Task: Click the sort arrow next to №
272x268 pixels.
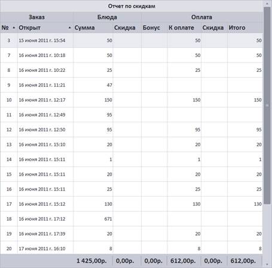Action: pyautogui.click(x=14, y=28)
